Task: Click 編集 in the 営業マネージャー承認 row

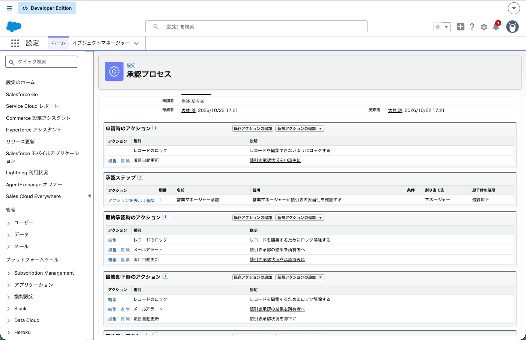Action: point(151,201)
